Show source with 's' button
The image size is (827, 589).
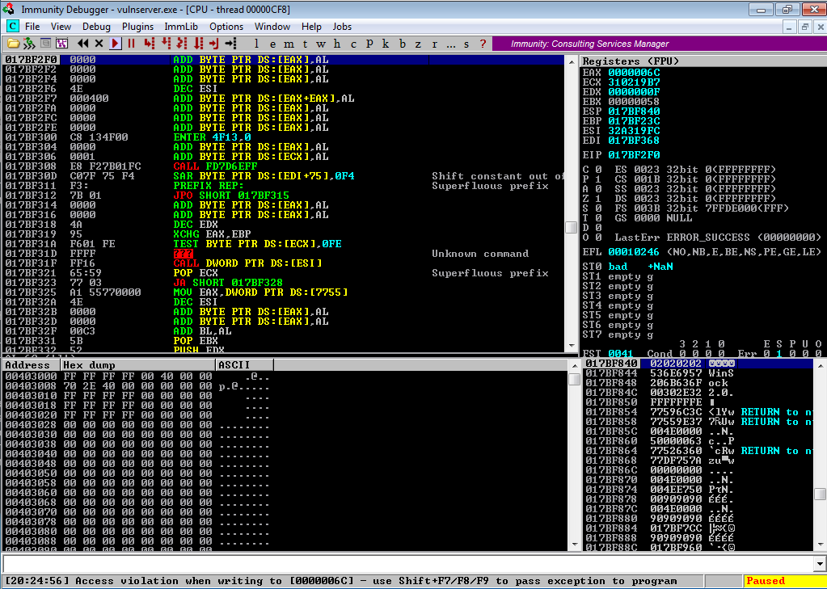466,44
